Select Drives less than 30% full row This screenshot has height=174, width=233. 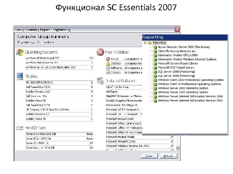click(x=59, y=148)
